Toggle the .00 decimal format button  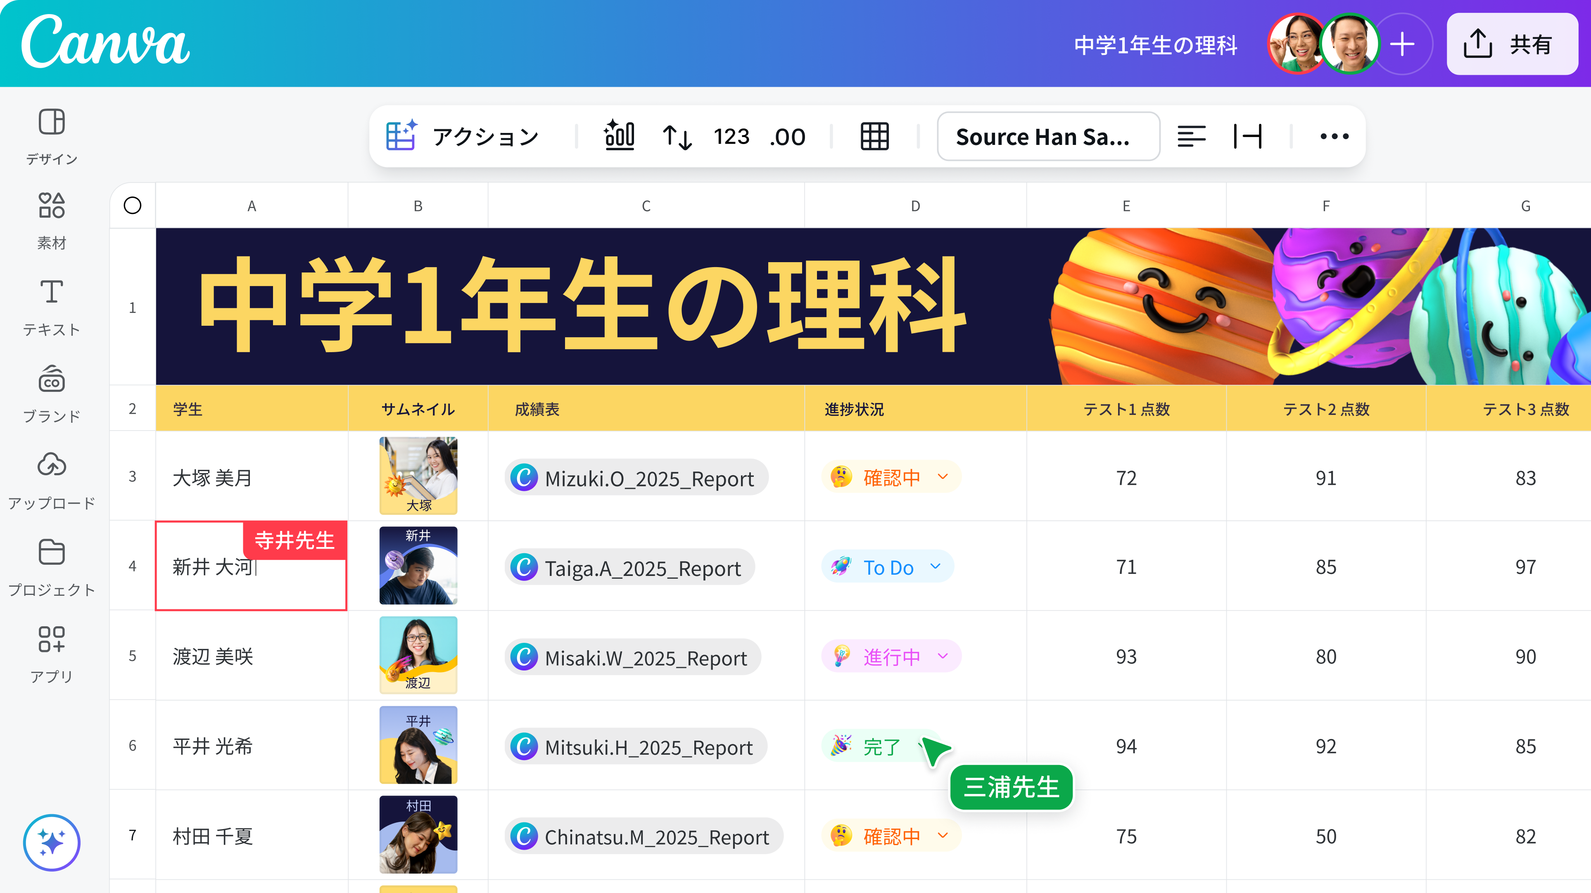pos(788,137)
